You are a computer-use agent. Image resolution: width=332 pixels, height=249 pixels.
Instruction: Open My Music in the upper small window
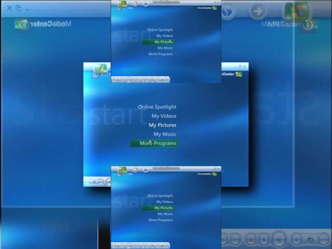165,48
